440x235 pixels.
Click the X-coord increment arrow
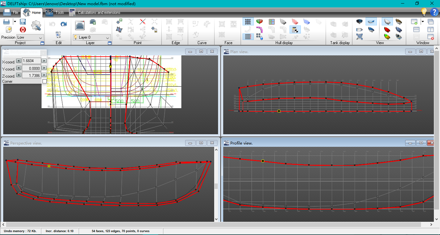[x=44, y=61]
